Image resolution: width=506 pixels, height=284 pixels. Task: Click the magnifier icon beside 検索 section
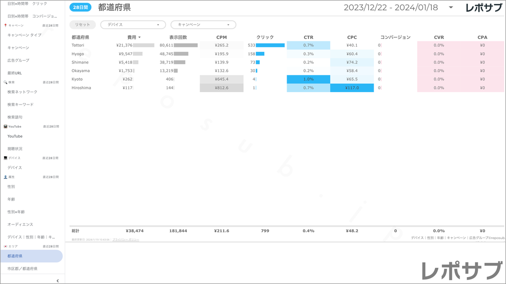(5, 82)
